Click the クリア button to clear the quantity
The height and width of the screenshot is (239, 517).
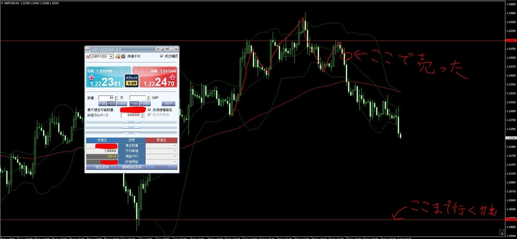pyautogui.click(x=168, y=104)
